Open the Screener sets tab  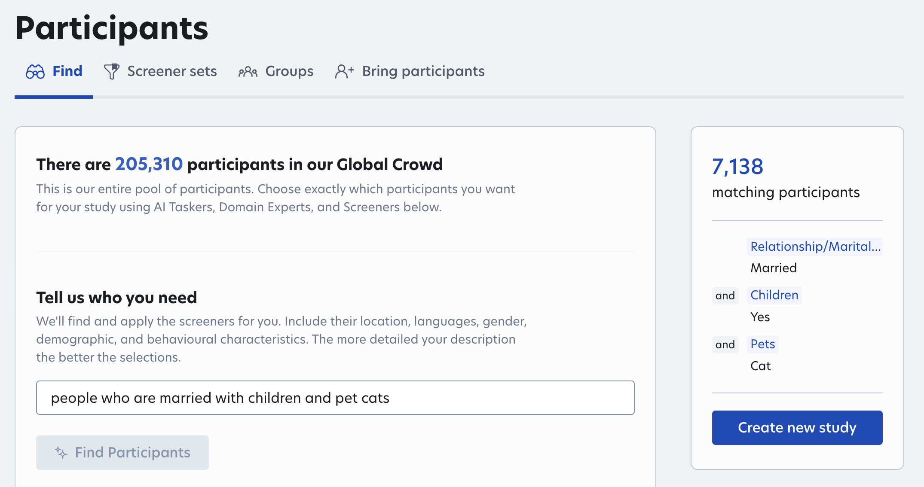(172, 71)
